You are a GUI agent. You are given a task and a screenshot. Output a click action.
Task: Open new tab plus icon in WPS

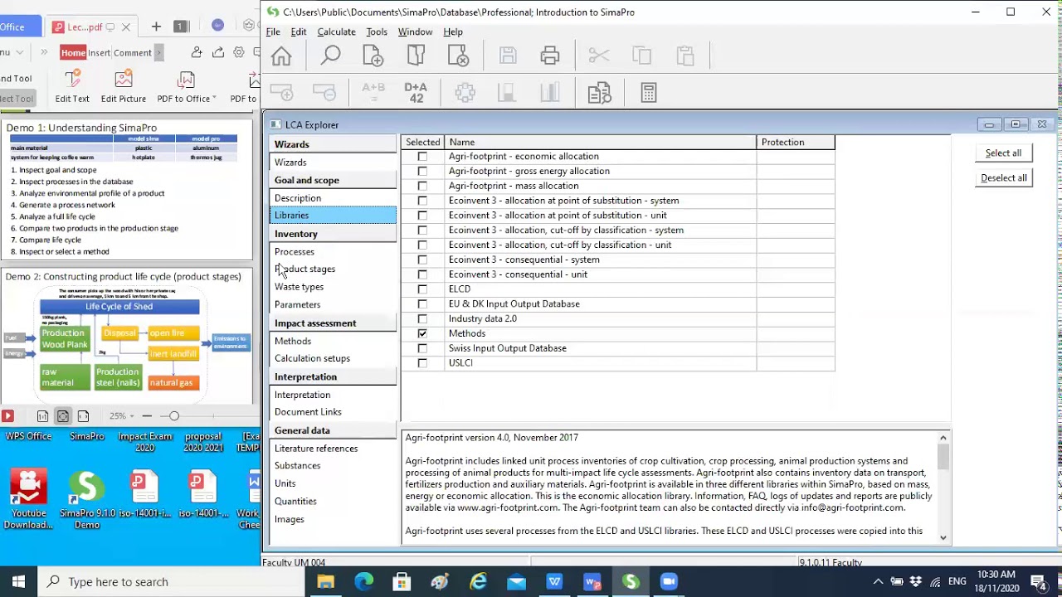tap(156, 27)
